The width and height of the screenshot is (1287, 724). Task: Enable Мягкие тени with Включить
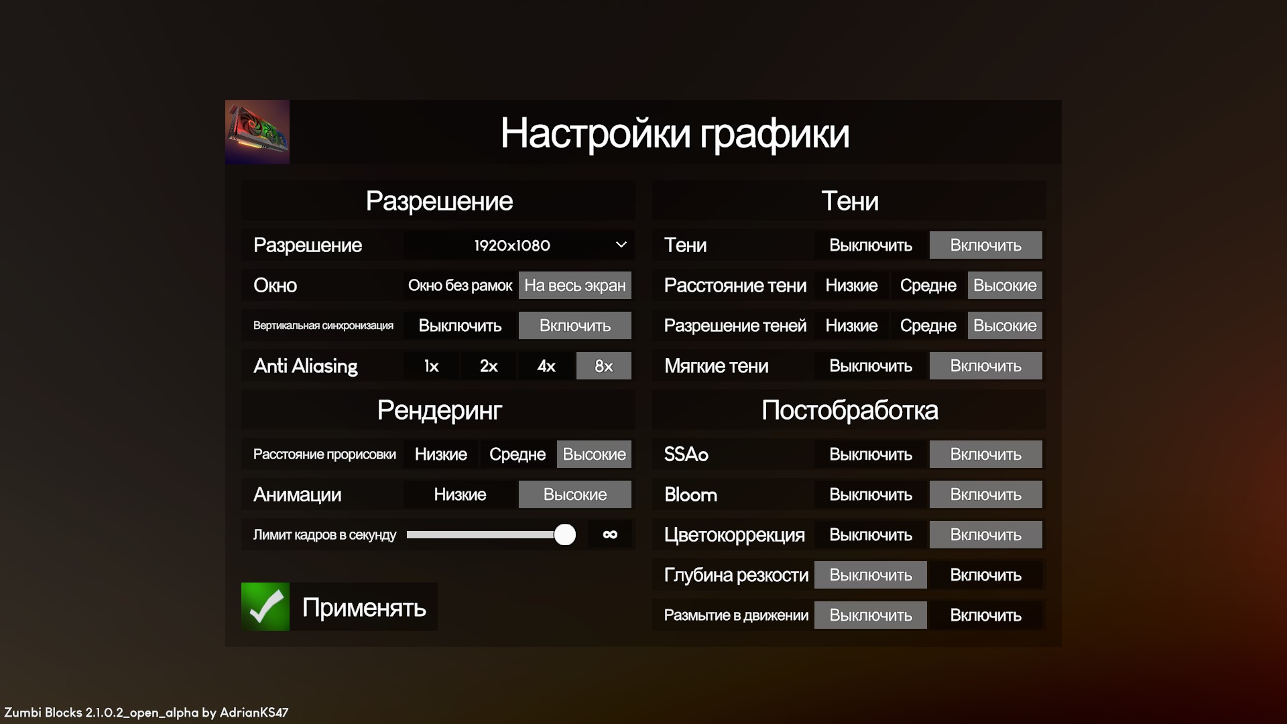(x=986, y=366)
